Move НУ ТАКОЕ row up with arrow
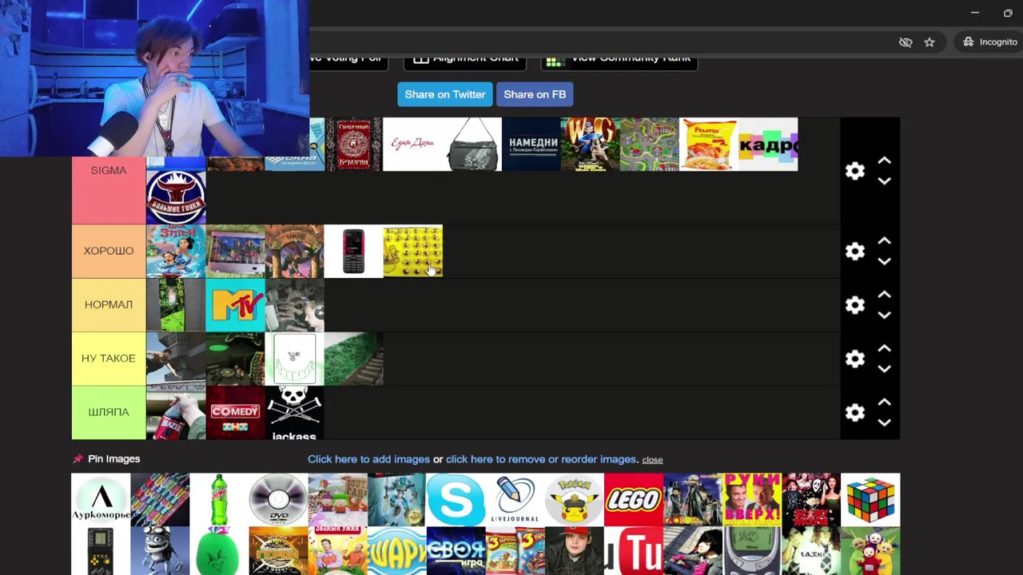 pos(884,348)
